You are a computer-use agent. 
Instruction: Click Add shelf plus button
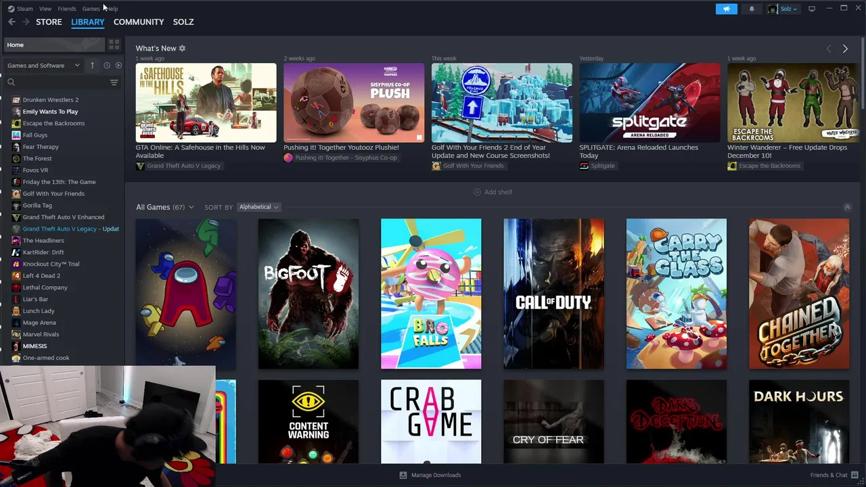493,192
